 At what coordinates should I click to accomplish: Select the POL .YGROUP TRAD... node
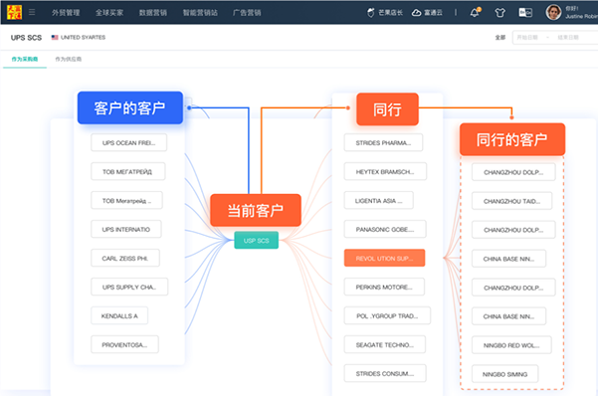(387, 315)
